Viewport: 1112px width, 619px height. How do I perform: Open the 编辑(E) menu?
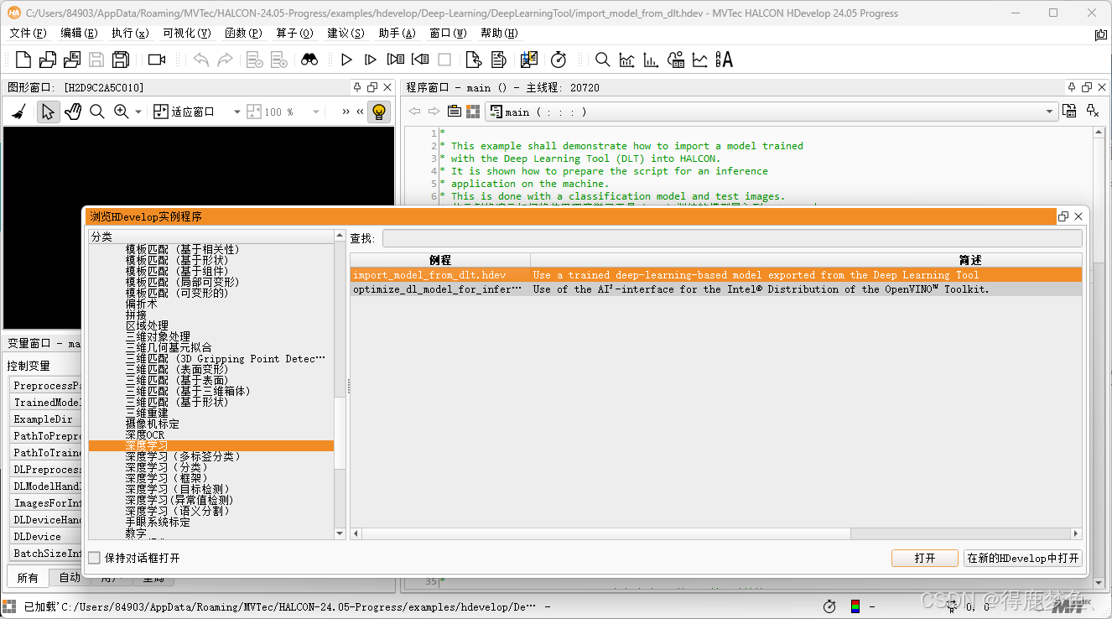tap(80, 34)
